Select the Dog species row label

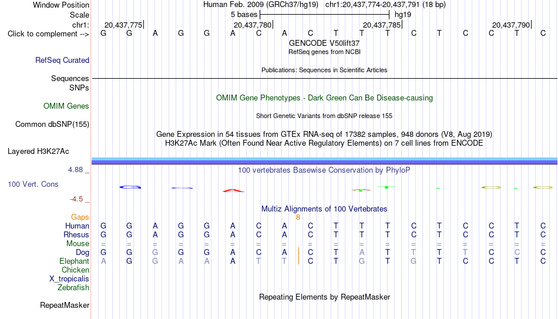pyautogui.click(x=83, y=253)
